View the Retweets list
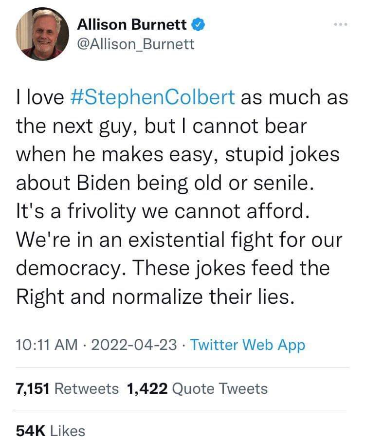Image resolution: width=365 pixels, height=441 pixels. (87, 388)
